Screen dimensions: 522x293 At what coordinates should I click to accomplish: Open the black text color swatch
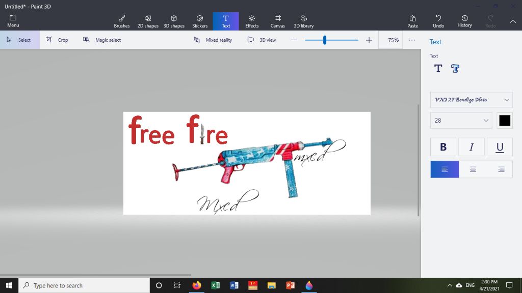point(505,121)
